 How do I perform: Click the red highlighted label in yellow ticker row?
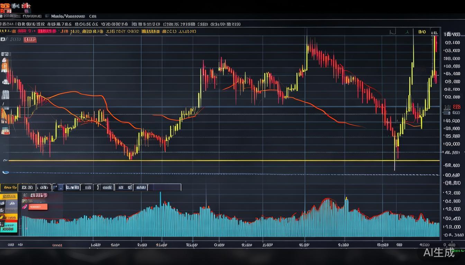[x=47, y=31]
